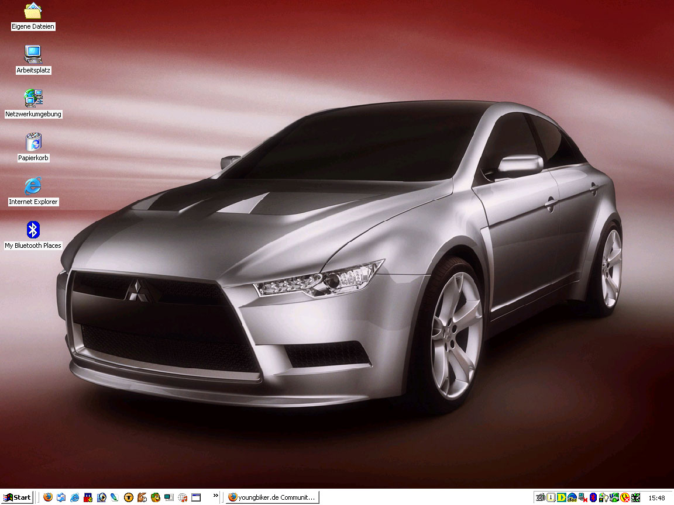Expand hidden quick launch items chevron
674x505 pixels.
tap(216, 496)
